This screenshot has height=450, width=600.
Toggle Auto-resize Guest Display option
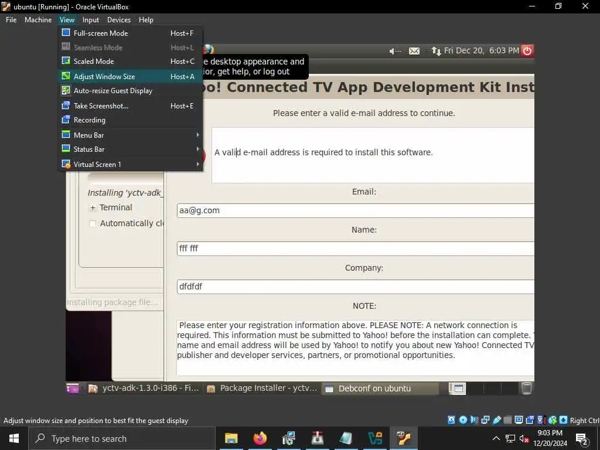pos(130,91)
